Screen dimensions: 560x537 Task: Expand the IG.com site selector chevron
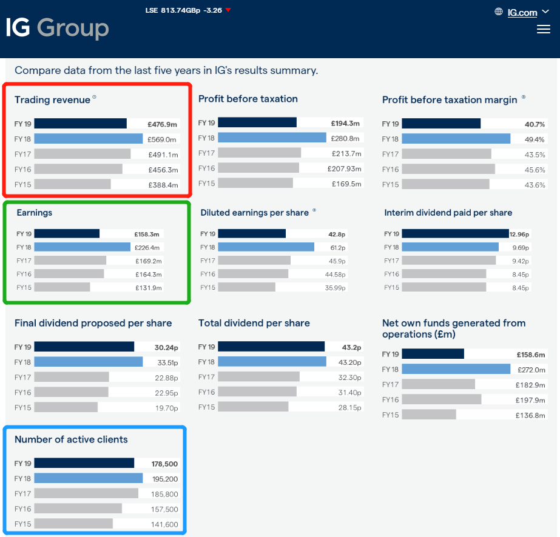tap(545, 12)
